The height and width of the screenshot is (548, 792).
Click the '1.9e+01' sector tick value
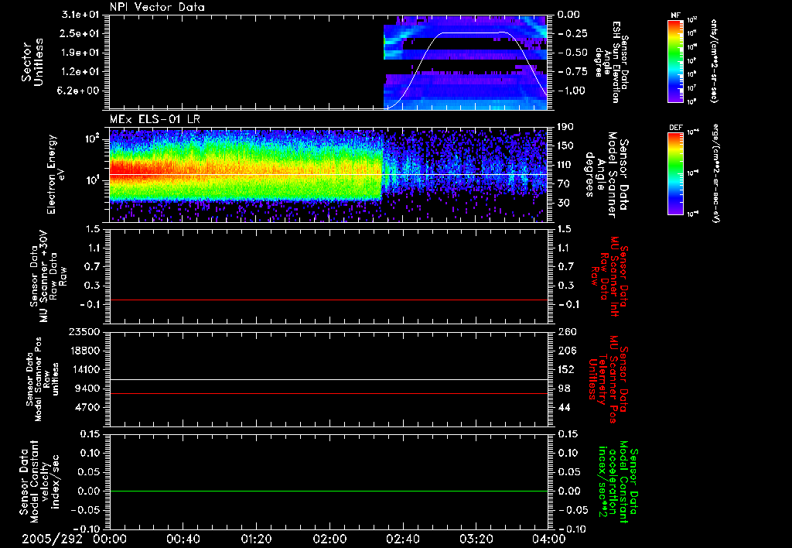pos(80,53)
